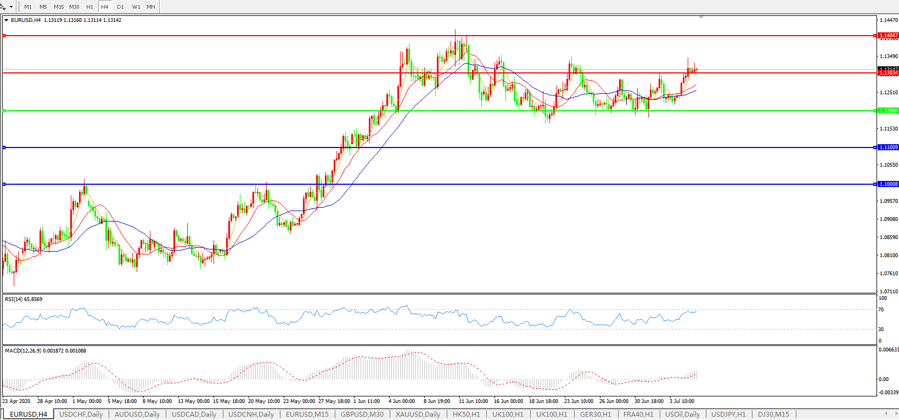Set chart period to W1

coord(136,7)
